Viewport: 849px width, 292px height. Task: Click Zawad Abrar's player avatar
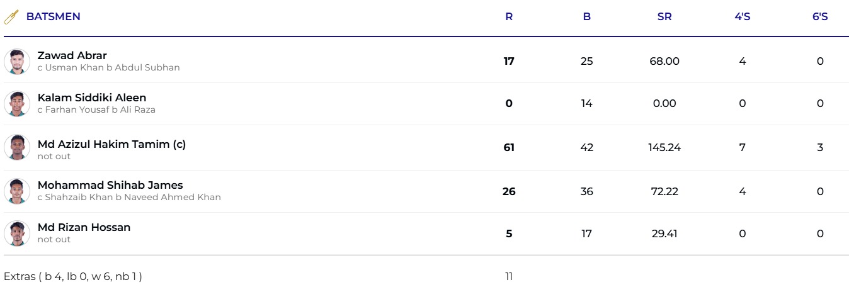(x=17, y=62)
